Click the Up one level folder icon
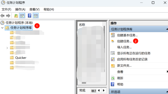This screenshot has height=94, width=168. click(16, 16)
